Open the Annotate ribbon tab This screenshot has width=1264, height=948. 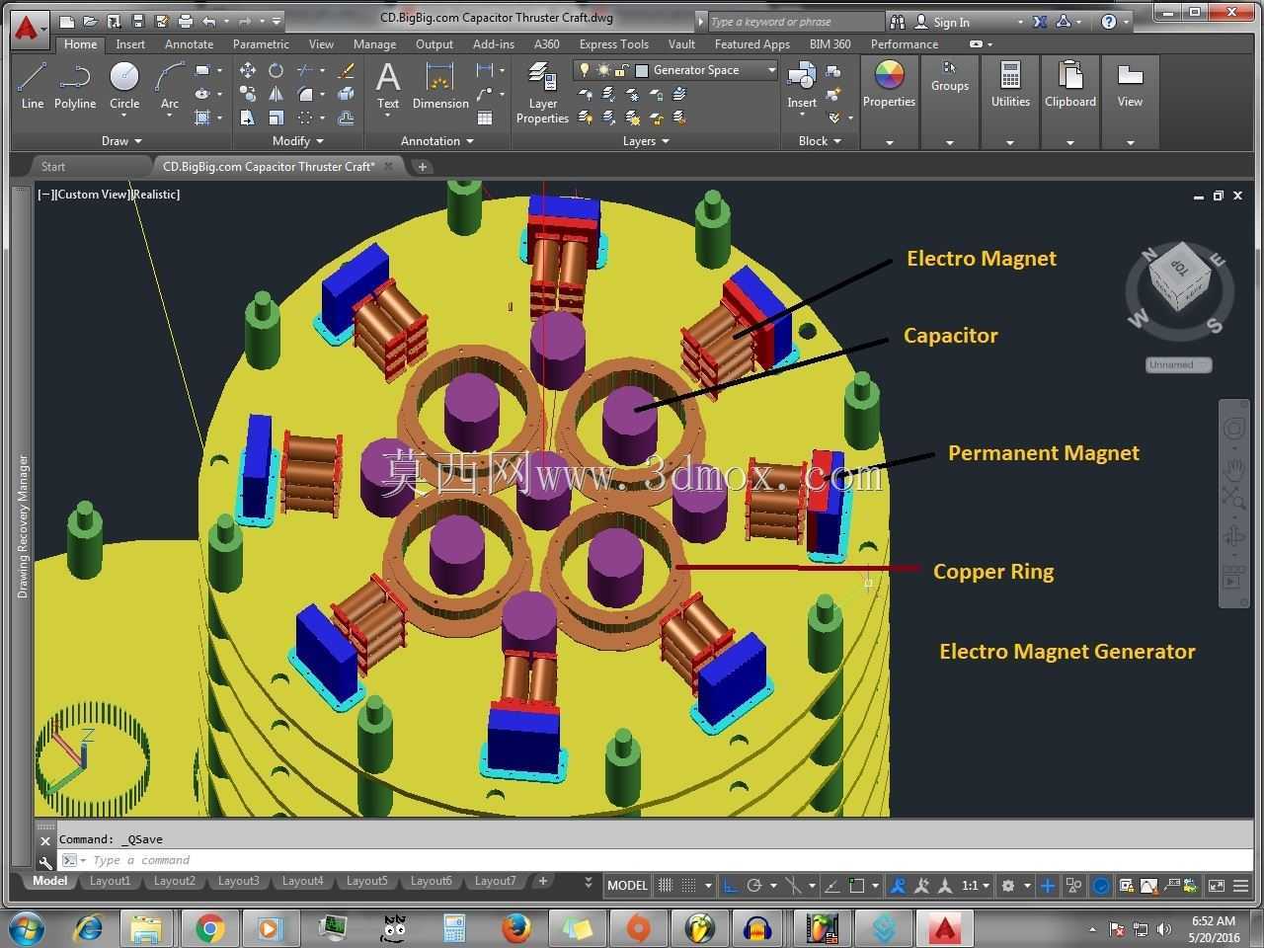pos(189,44)
